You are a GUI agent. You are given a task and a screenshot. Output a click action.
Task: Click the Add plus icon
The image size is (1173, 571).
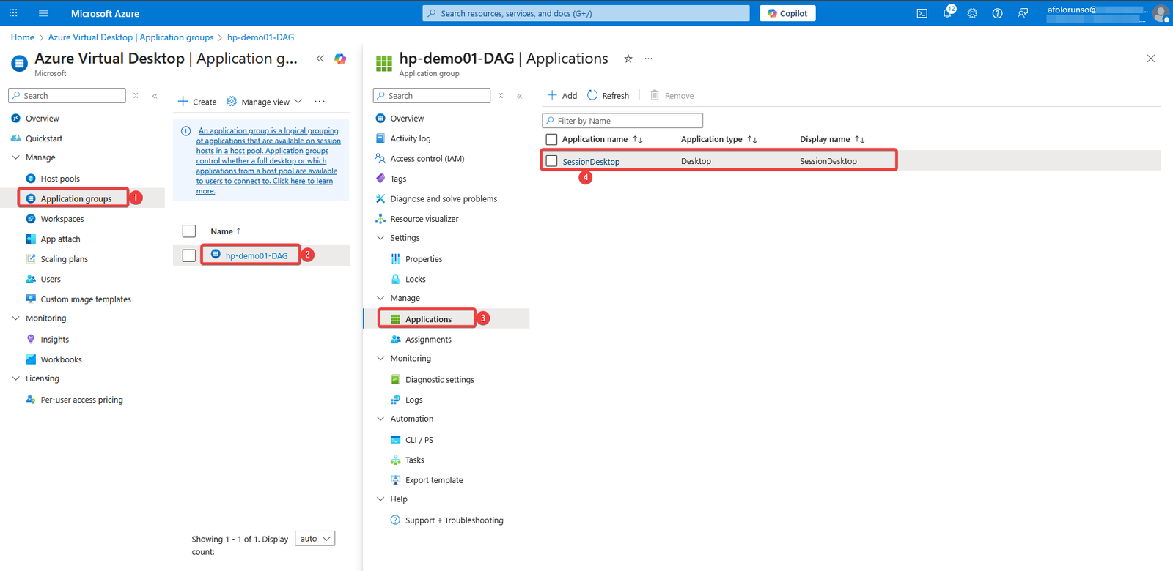click(x=553, y=95)
